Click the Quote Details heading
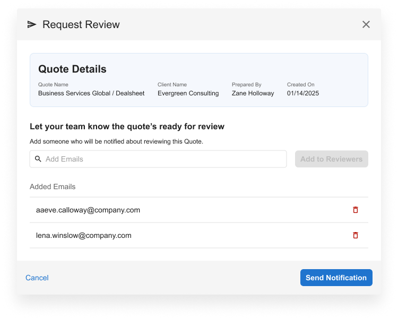Image resolution: width=398 pixels, height=320 pixels. tap(72, 69)
